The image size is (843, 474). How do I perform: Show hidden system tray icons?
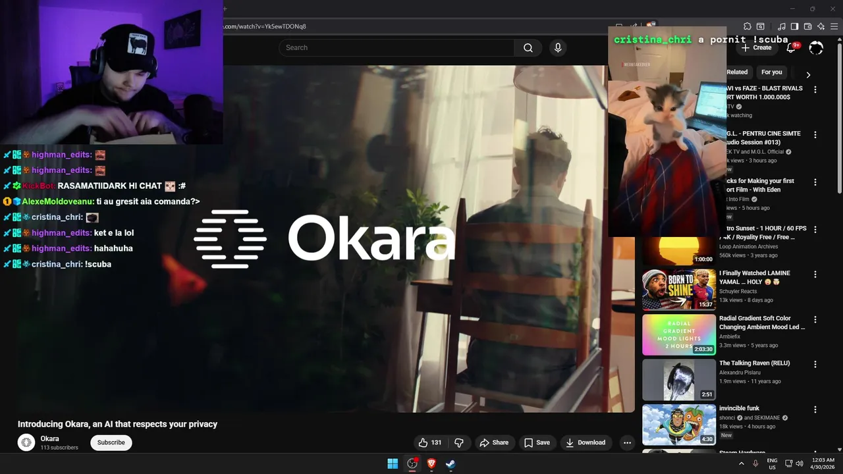[x=741, y=463]
